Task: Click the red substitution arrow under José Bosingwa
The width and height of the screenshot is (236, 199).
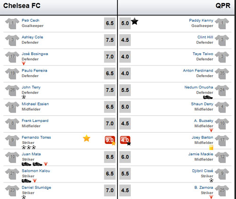Action: coord(24,64)
